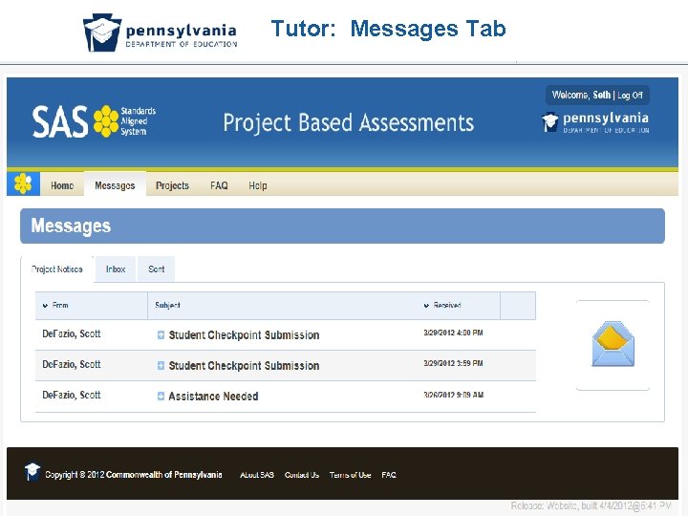Expand the 3:59 PM Student Checkpoint Submission message
688x516 pixels.
tap(161, 365)
